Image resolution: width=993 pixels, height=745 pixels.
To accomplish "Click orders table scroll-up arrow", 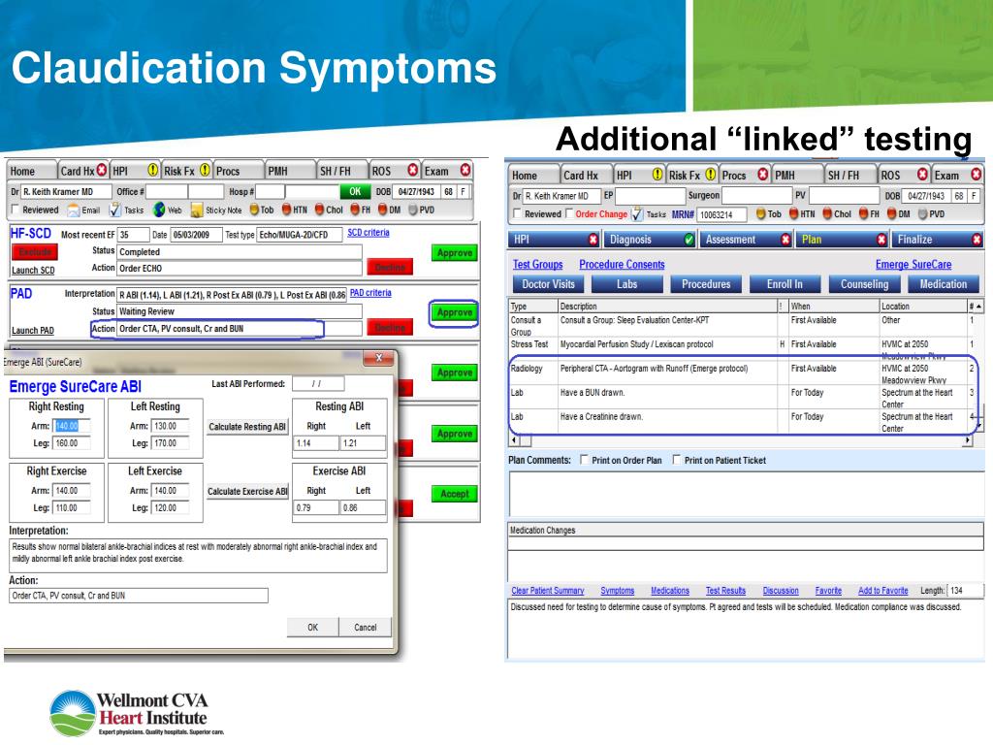I will click(979, 307).
